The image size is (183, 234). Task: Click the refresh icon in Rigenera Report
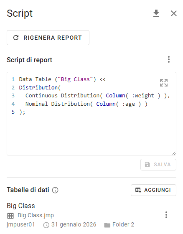[x=16, y=38]
